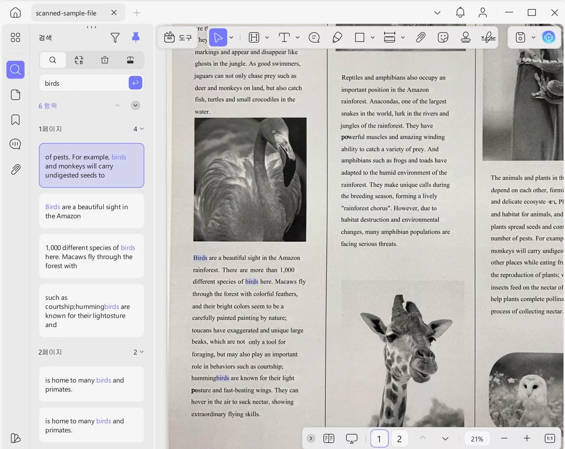Open the signature tool
Viewport: 565px width, 449px height.
pos(488,37)
